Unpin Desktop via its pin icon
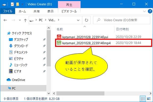Screen dimensions: 153x102 [x=44, y=39]
